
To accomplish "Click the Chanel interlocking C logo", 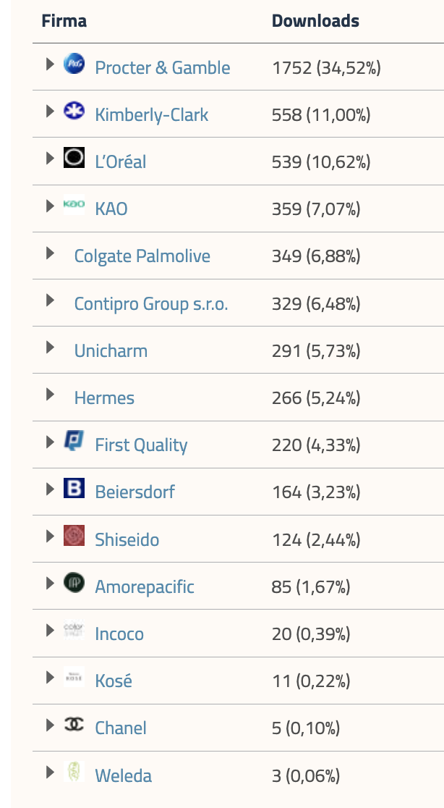I will click(74, 724).
